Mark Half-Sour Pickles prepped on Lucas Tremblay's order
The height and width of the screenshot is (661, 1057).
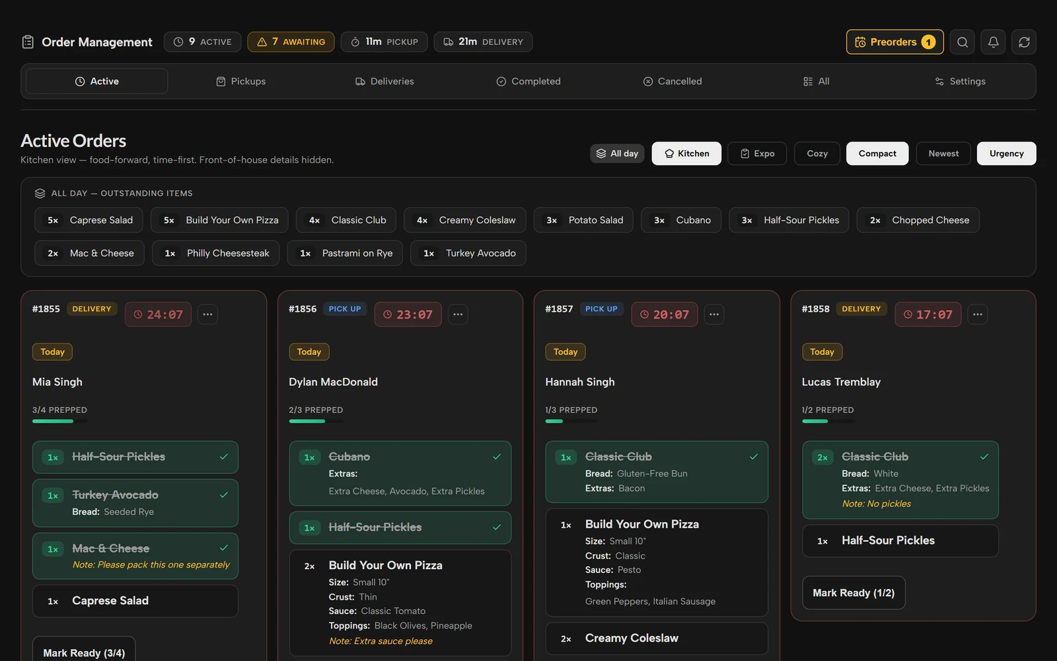click(900, 541)
